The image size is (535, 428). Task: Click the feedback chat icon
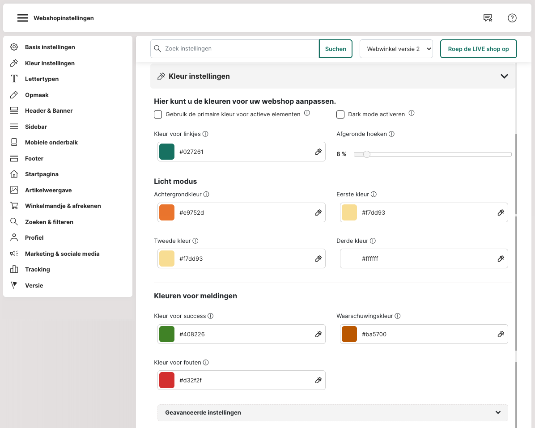coord(488,18)
